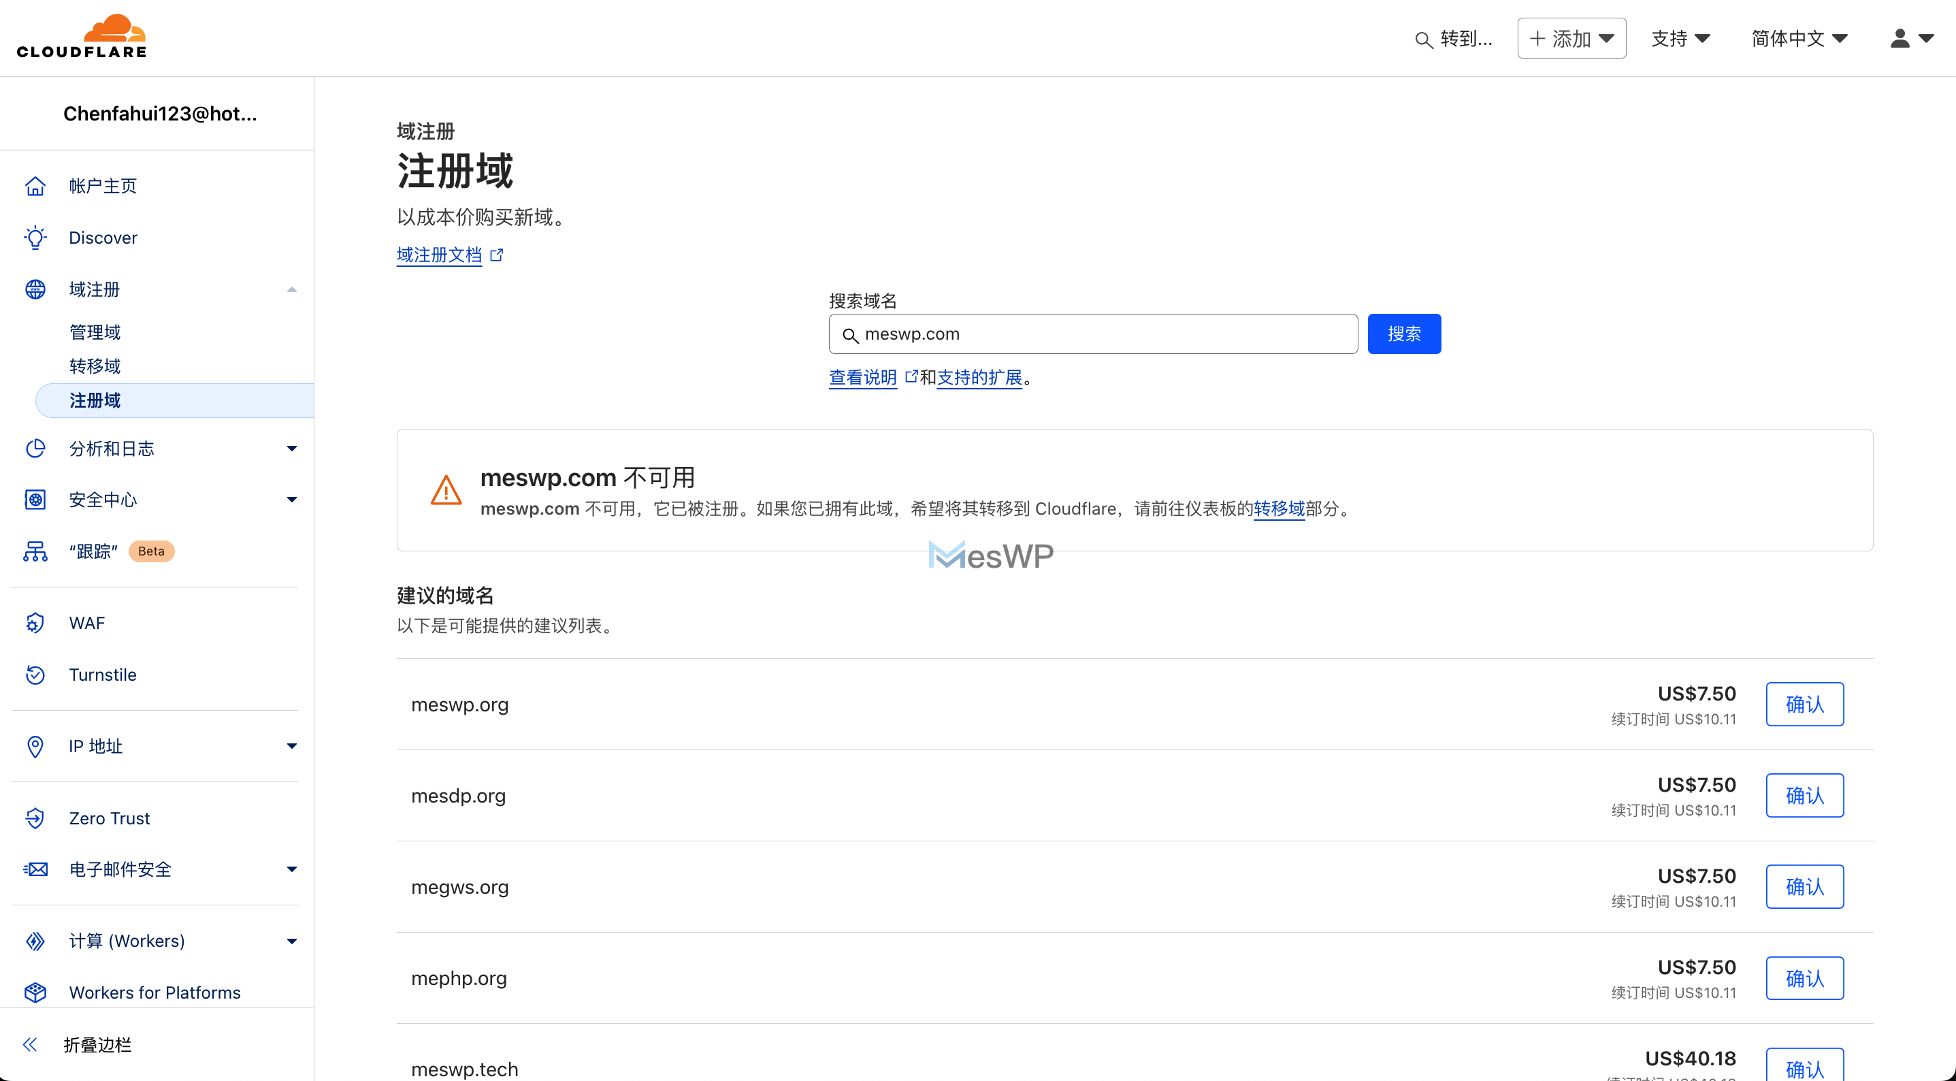Expand the 分析和日志 arrow

[291, 448]
